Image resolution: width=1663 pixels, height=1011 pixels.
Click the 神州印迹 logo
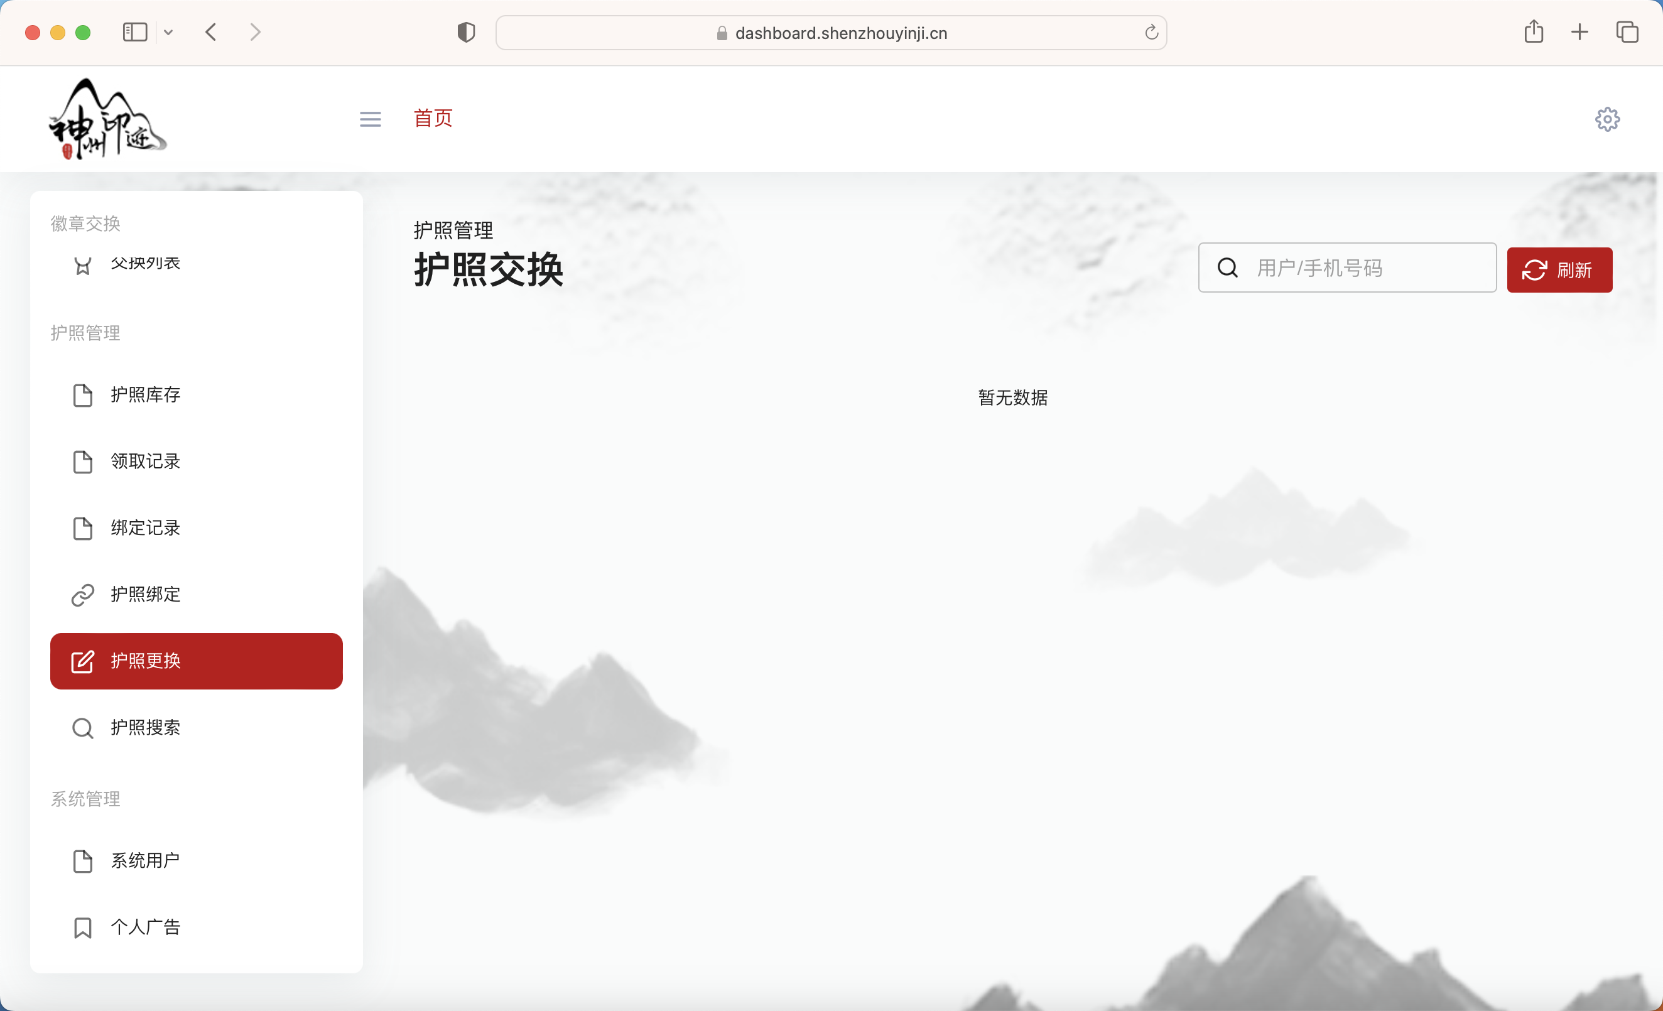click(x=107, y=119)
